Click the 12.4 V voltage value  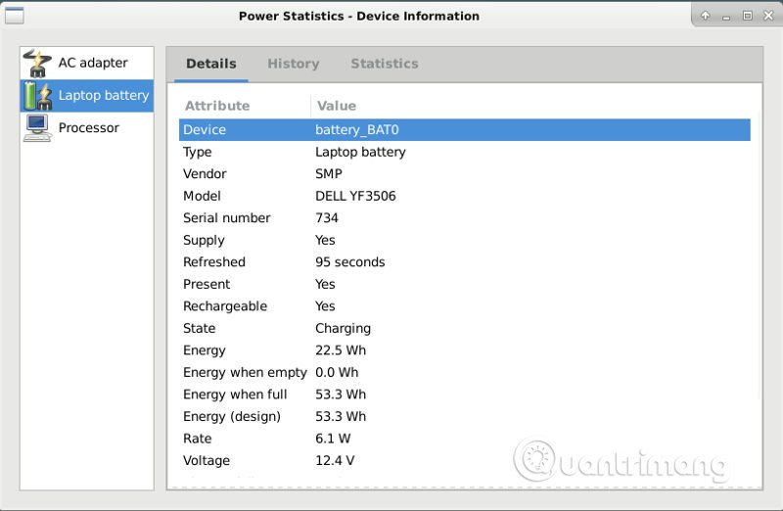pyautogui.click(x=335, y=460)
